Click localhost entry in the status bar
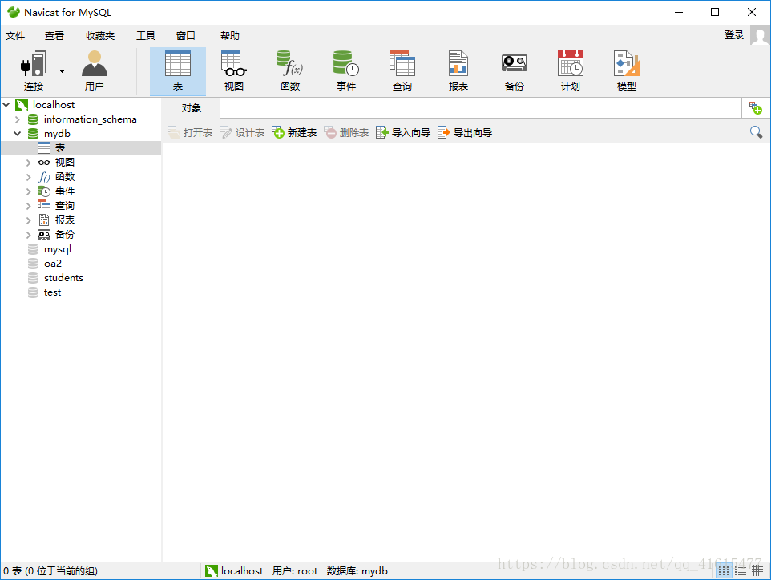Image resolution: width=771 pixels, height=580 pixels. (234, 570)
